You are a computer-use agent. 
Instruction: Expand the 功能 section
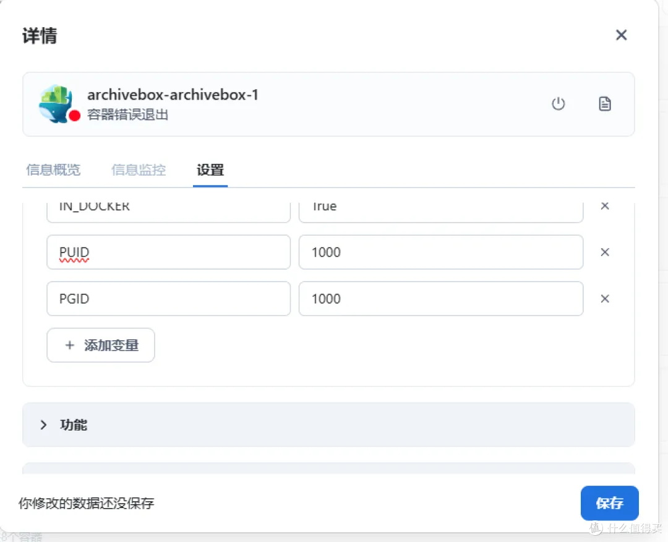(328, 425)
